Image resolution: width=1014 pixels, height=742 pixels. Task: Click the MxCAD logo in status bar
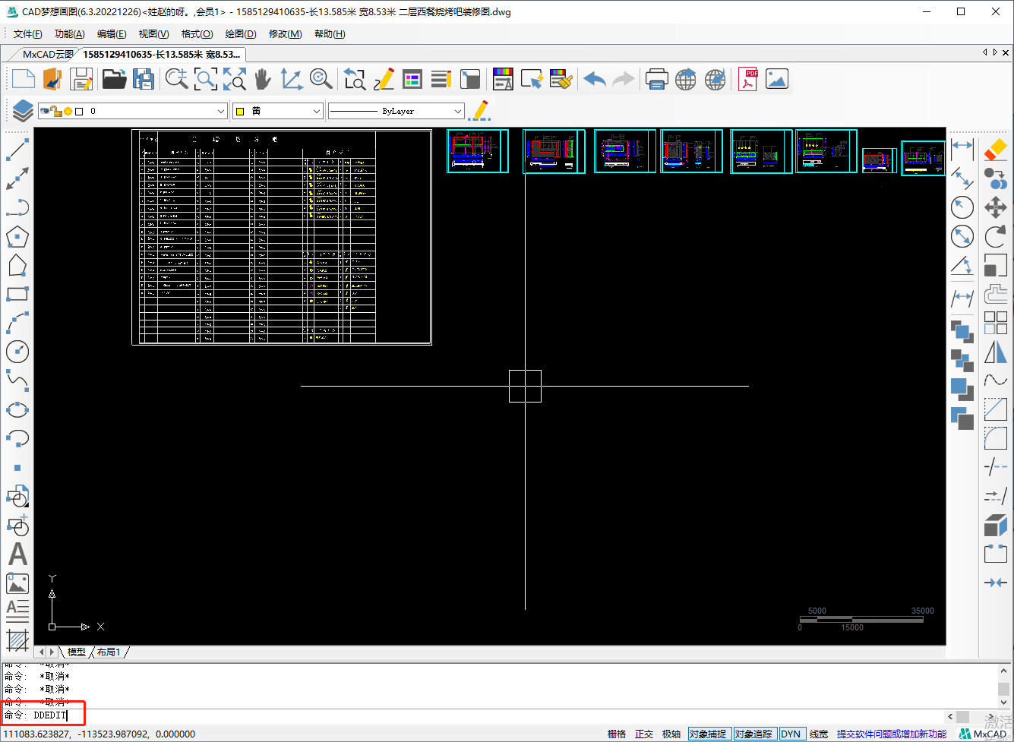point(984,734)
